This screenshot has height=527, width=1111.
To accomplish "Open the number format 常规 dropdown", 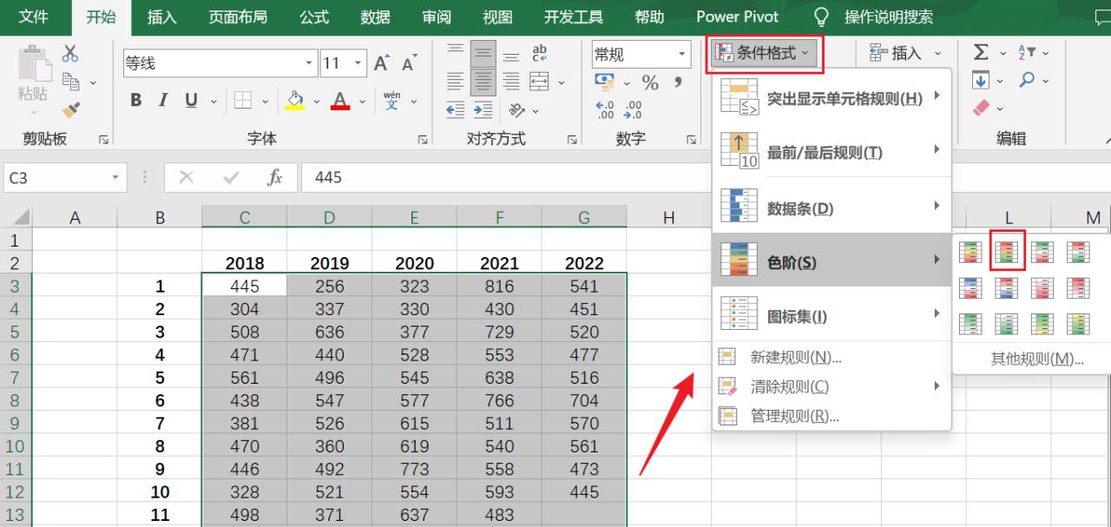I will tap(682, 55).
